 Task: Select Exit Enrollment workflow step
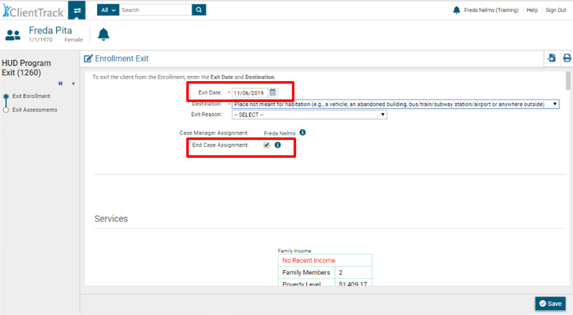[31, 96]
